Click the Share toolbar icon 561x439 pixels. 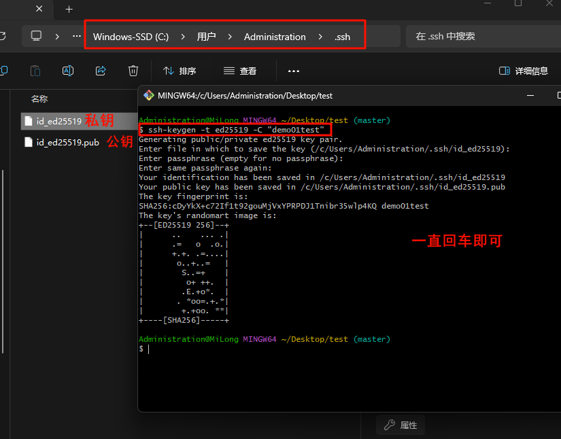click(101, 71)
